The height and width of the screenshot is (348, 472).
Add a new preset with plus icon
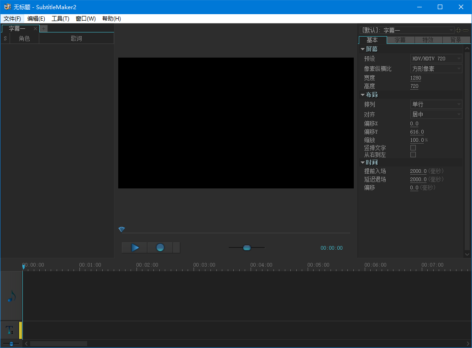(x=458, y=30)
